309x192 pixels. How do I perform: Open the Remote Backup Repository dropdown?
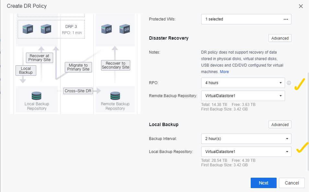(x=243, y=96)
